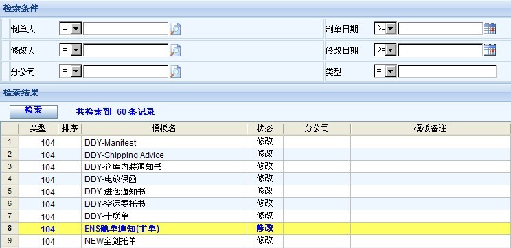Open the calendar picker for 修改日期
The image size is (511, 248).
[x=490, y=50]
